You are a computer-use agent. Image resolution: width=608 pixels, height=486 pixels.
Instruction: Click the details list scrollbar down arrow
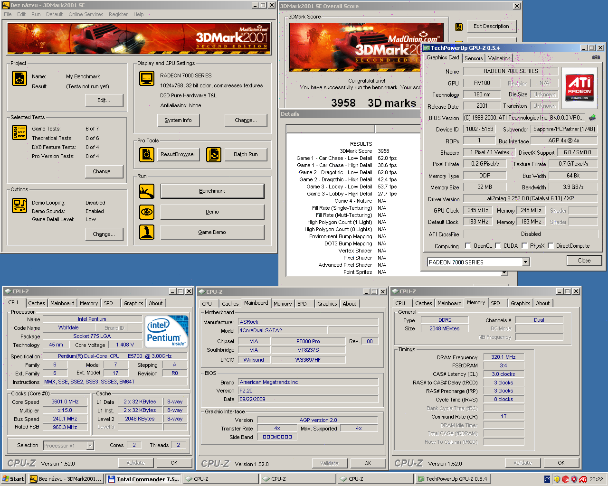[504, 273]
